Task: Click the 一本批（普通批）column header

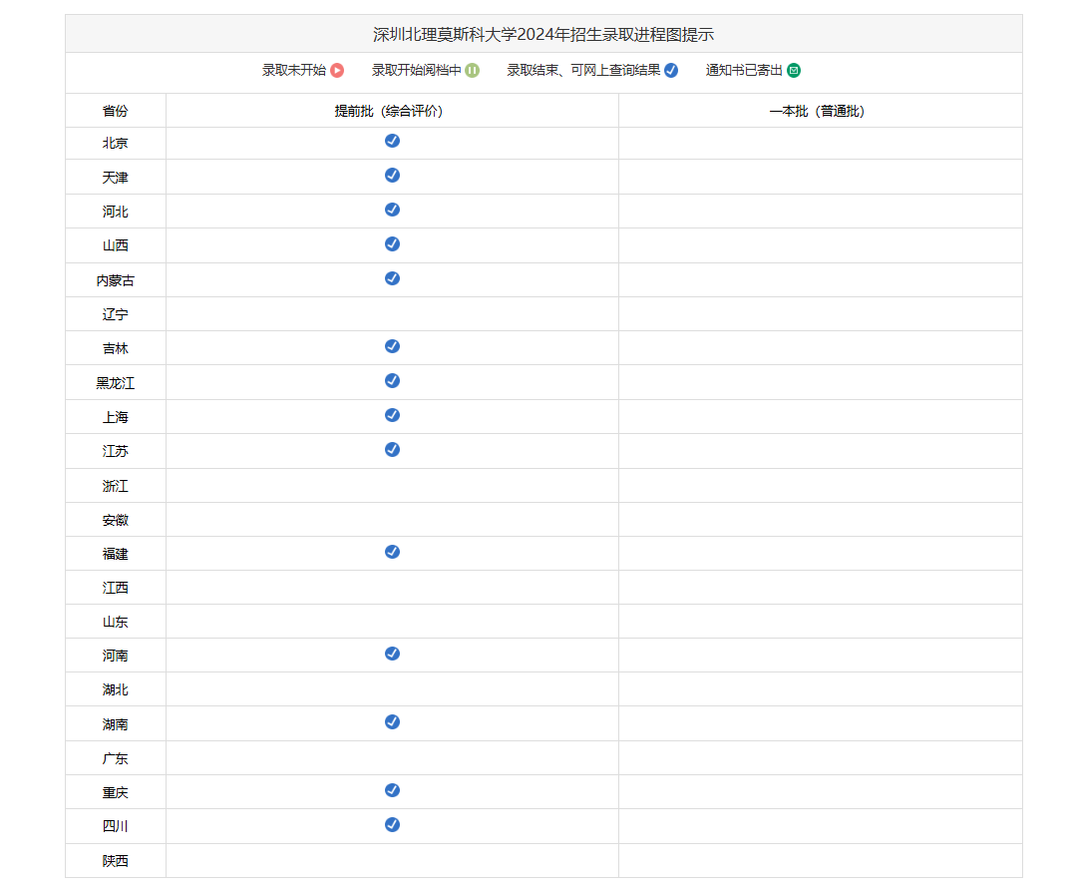Action: (818, 111)
